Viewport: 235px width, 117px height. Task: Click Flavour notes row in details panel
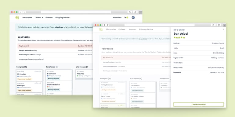tap(199, 68)
